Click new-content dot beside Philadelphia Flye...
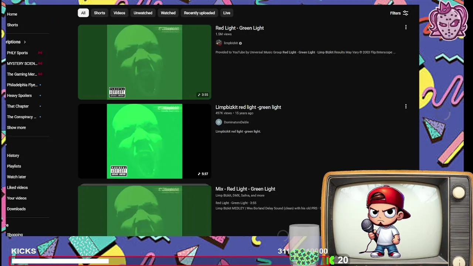 [40, 85]
